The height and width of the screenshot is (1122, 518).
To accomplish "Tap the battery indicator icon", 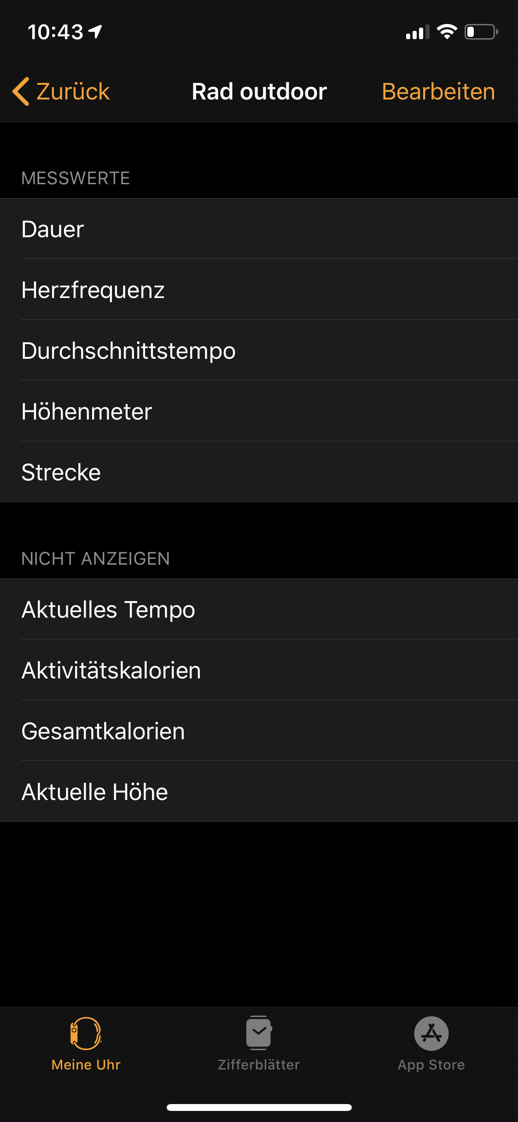I will [x=481, y=32].
